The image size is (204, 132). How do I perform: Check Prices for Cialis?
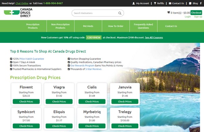[92, 101]
